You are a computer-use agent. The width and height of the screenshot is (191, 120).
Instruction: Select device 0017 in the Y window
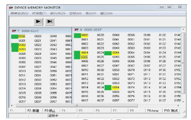[x=22, y=102]
